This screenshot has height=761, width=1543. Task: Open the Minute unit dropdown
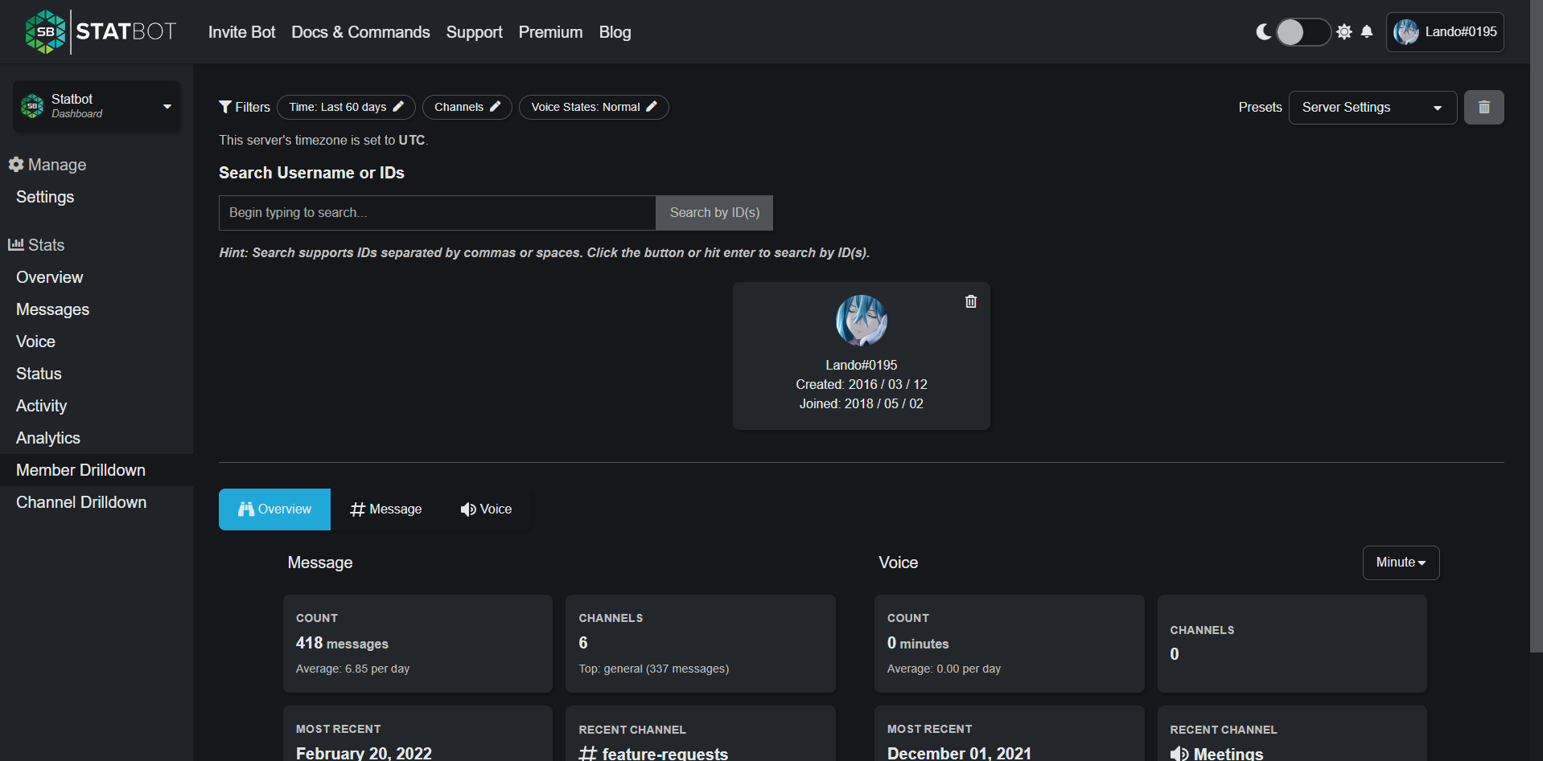pos(1401,563)
